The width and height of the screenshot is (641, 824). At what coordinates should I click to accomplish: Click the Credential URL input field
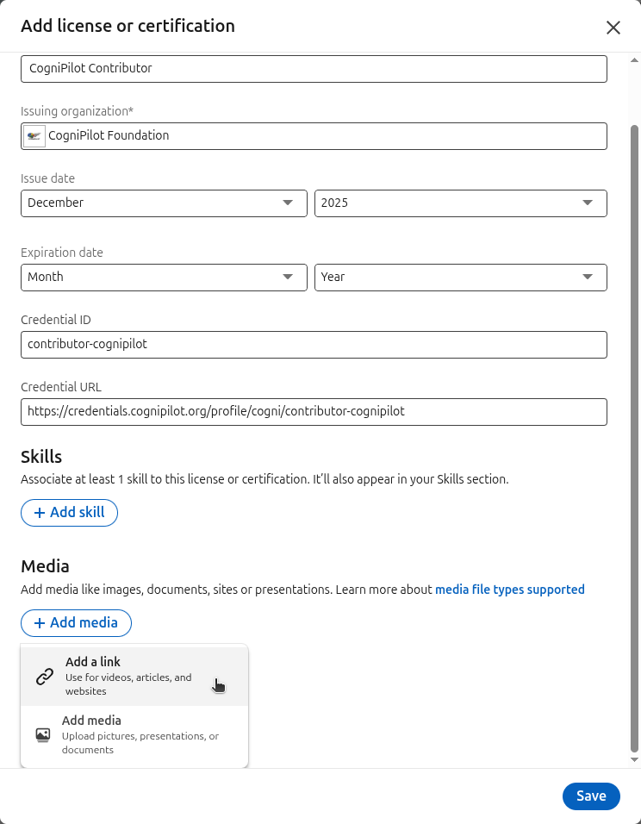point(314,411)
